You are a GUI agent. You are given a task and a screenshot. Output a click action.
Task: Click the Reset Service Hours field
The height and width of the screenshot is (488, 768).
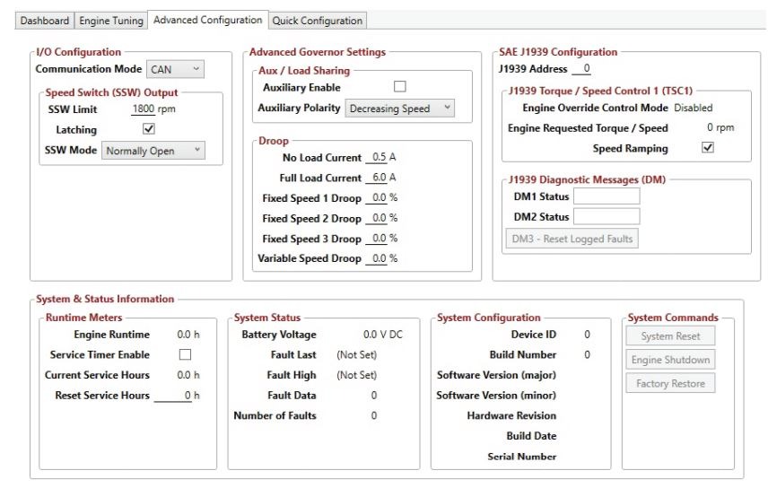point(172,396)
